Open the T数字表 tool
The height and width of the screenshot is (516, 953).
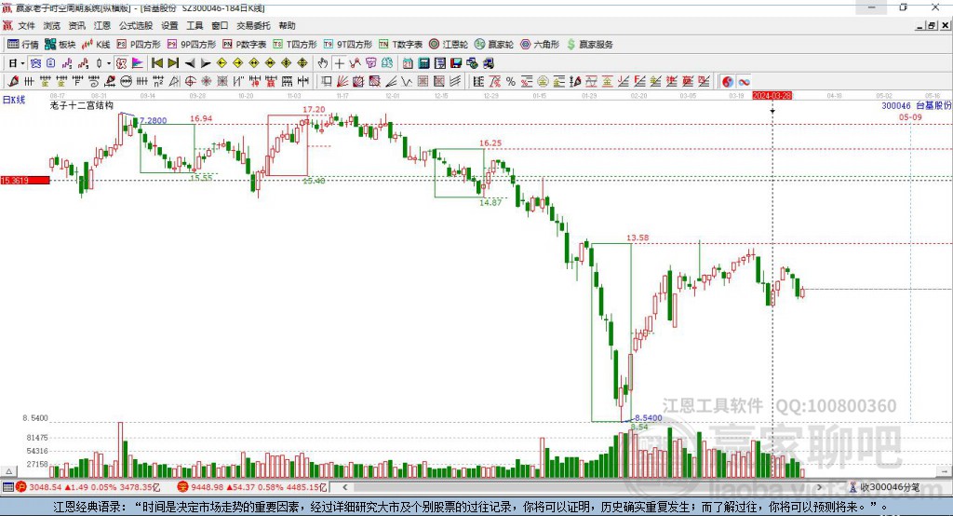[400, 45]
